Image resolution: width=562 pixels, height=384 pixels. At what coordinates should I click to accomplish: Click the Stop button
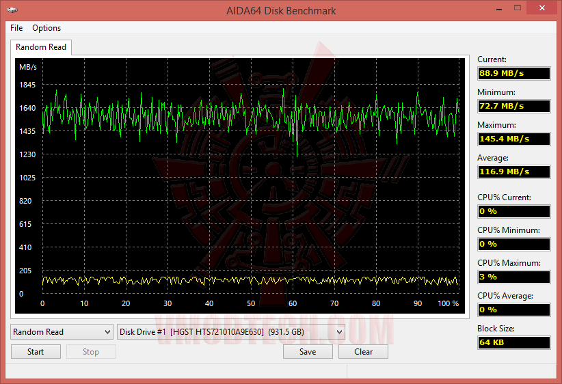pyautogui.click(x=91, y=352)
